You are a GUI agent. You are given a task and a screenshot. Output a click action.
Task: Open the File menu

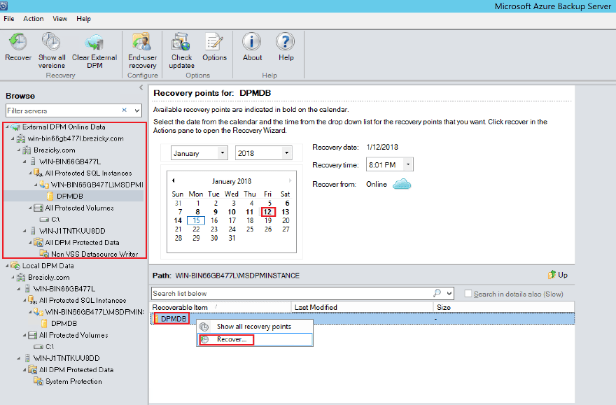point(9,18)
